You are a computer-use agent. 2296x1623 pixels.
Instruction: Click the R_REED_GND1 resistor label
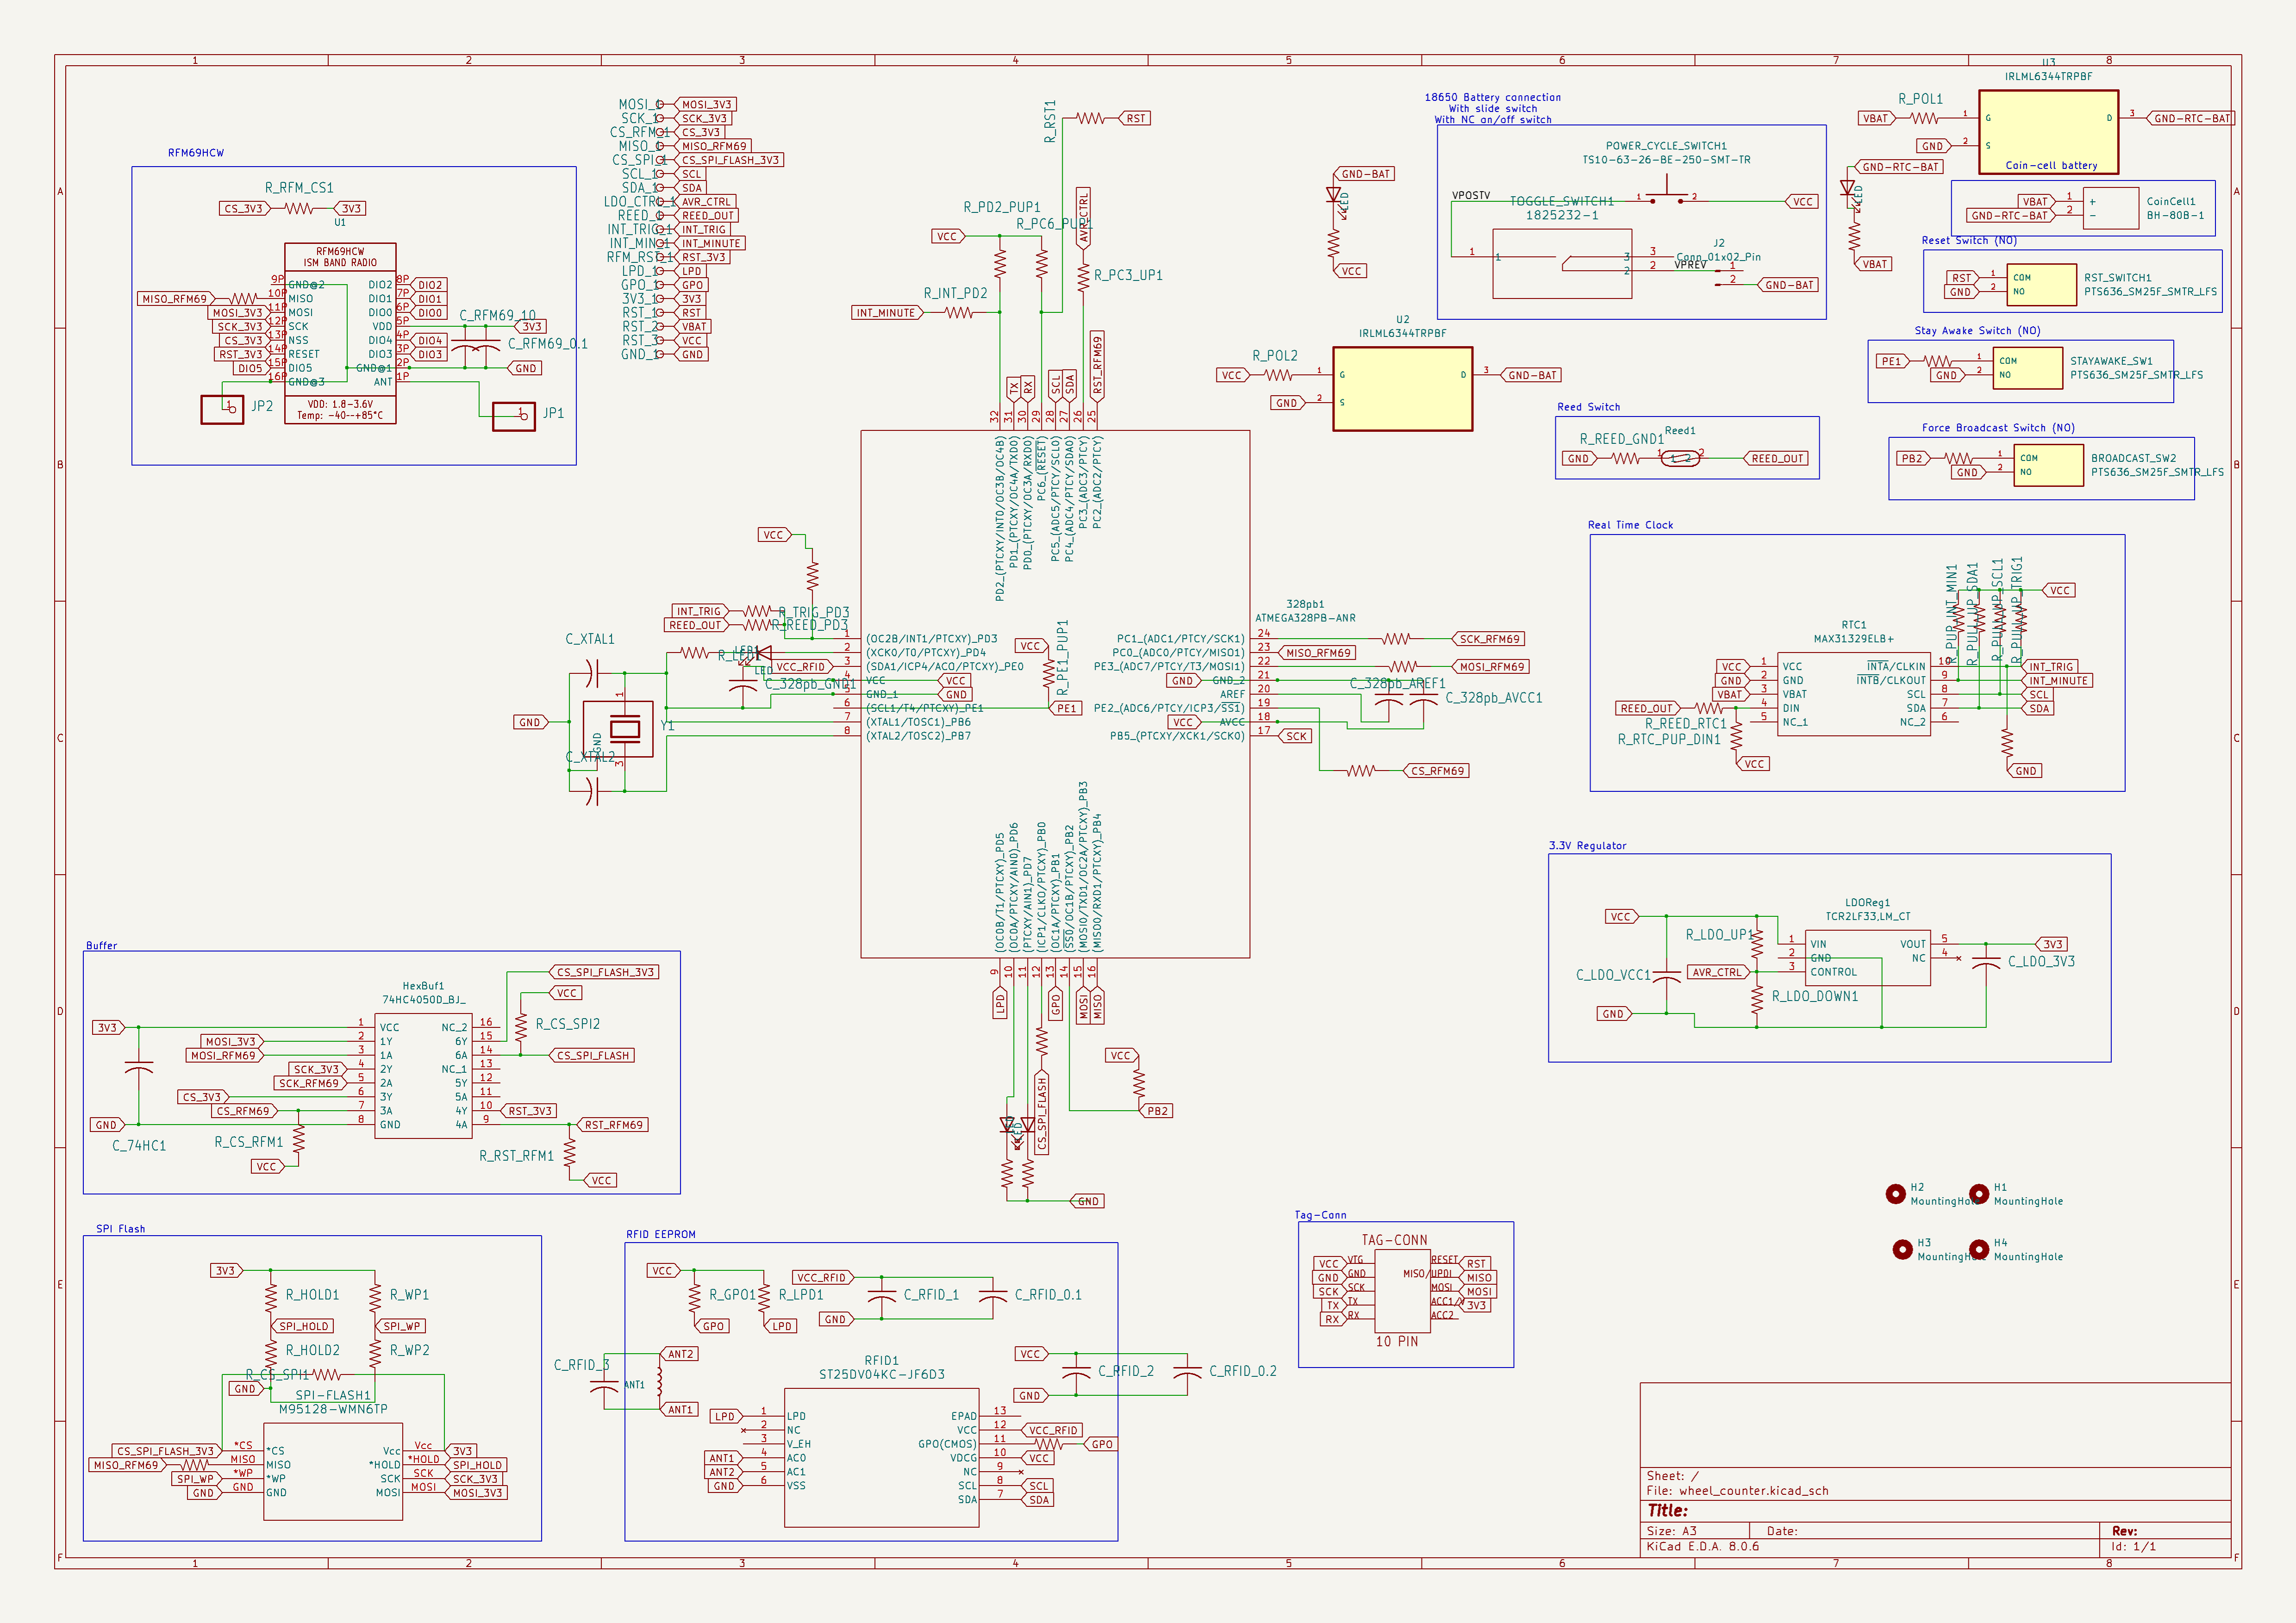pos(1621,439)
